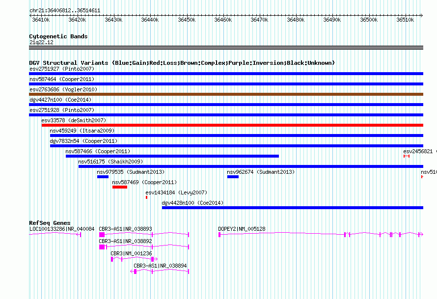Click the short nsv979535 (Sudmant2013) blue bar

(x=103, y=177)
